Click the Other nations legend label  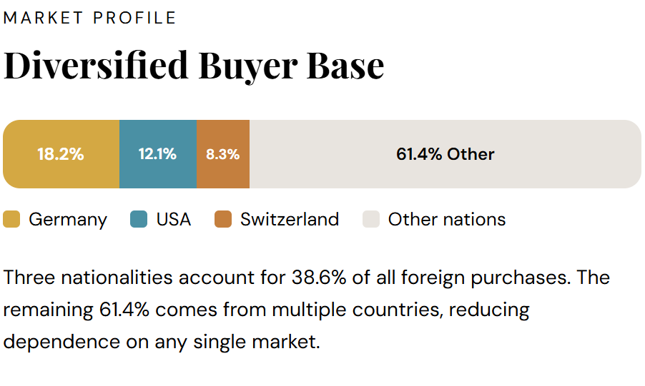click(x=447, y=219)
